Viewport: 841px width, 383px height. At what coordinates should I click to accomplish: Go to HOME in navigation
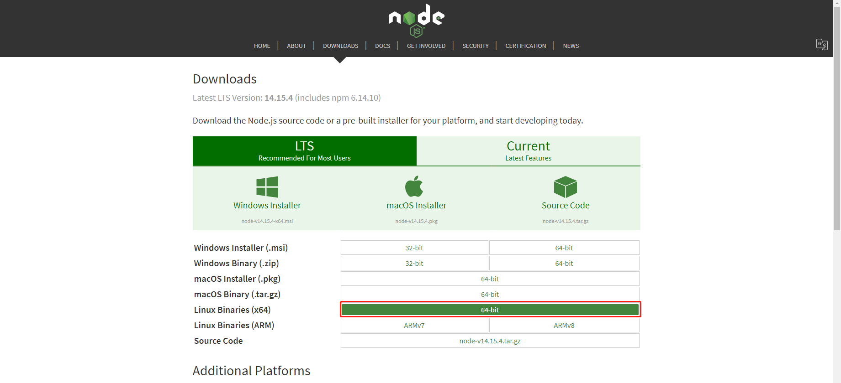click(262, 46)
